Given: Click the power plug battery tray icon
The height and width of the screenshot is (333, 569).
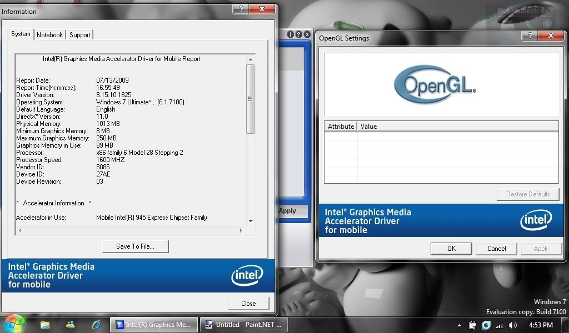Looking at the screenshot, I should pyautogui.click(x=472, y=325).
